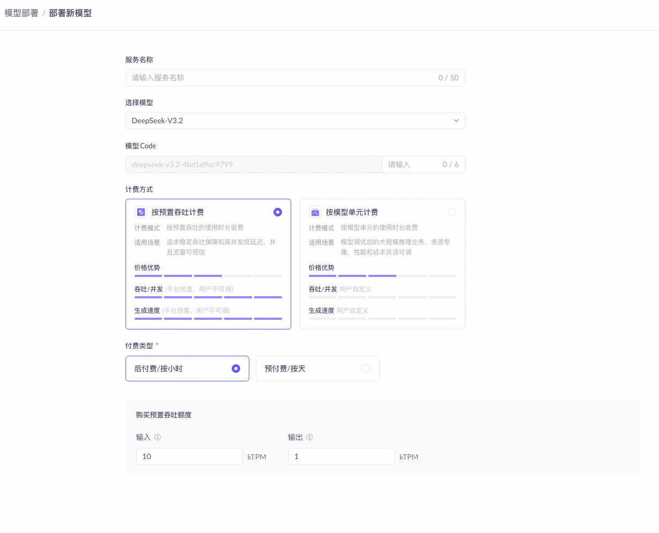Viewport: 659px width, 533px height.
Task: Click the 价格优势 bar in 按预置吞吐计费 card
Action: click(x=208, y=276)
